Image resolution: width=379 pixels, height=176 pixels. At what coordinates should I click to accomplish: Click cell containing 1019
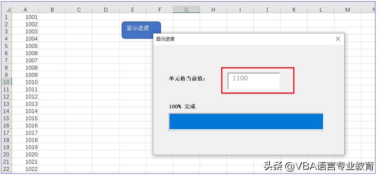(25, 147)
